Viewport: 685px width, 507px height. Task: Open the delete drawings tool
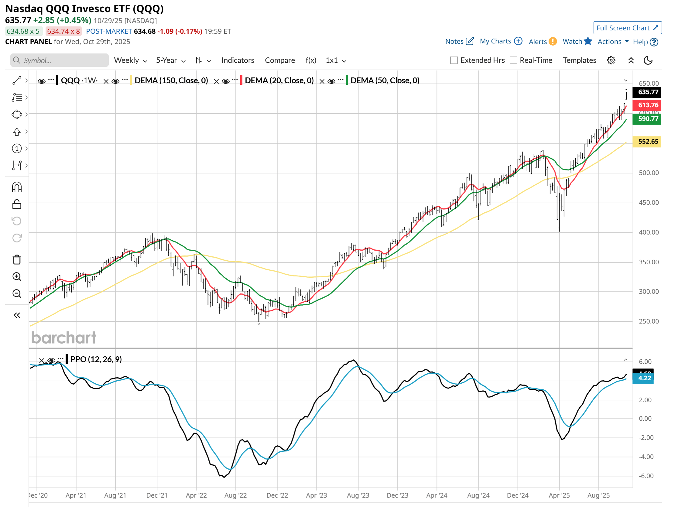pyautogui.click(x=17, y=259)
